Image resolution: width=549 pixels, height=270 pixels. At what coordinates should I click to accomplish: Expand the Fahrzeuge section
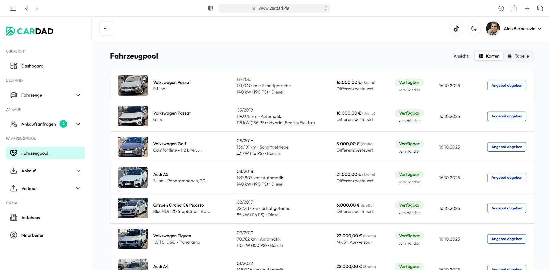click(78, 95)
